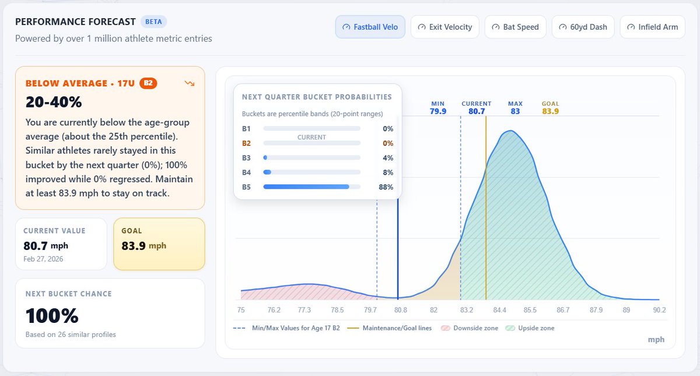Click the 75 x-axis tick label
This screenshot has height=376, width=700.
coord(241,310)
